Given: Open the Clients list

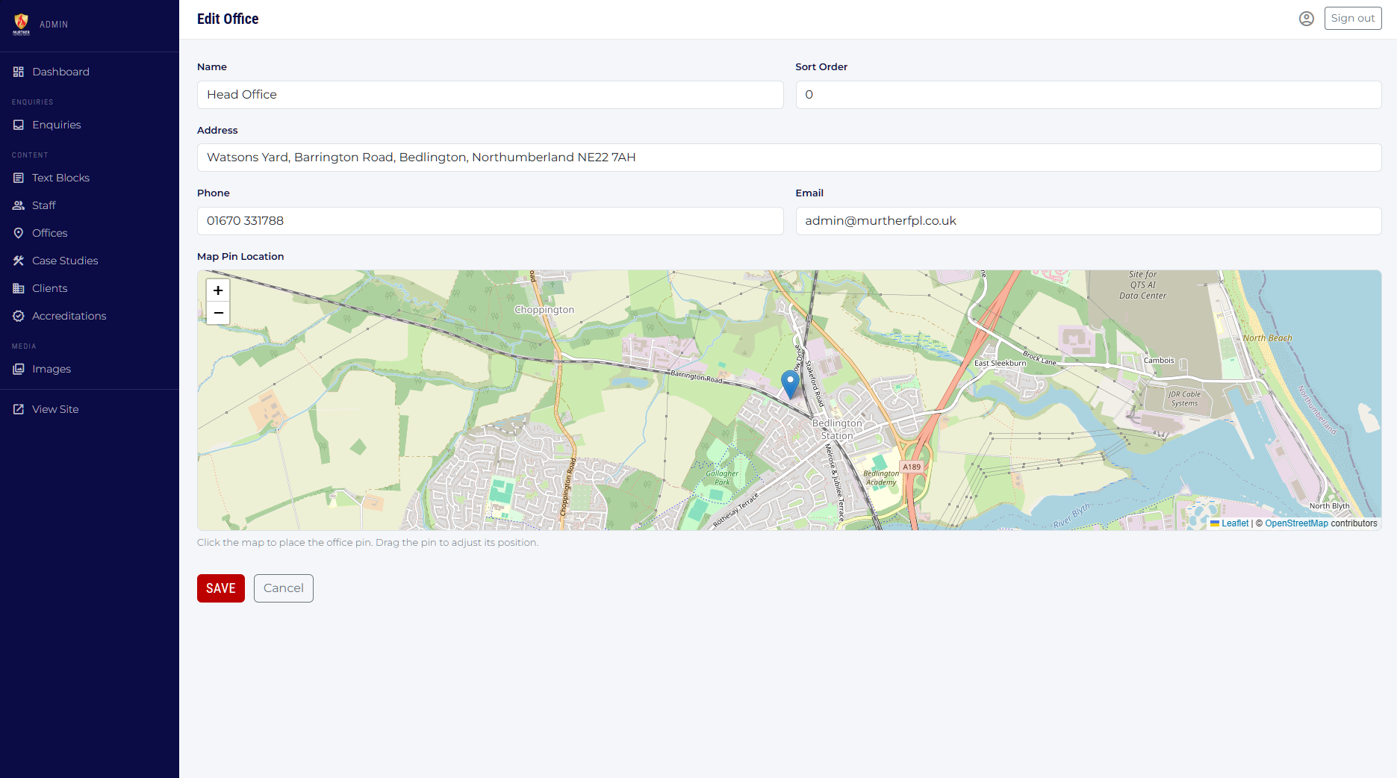Looking at the screenshot, I should tap(49, 288).
